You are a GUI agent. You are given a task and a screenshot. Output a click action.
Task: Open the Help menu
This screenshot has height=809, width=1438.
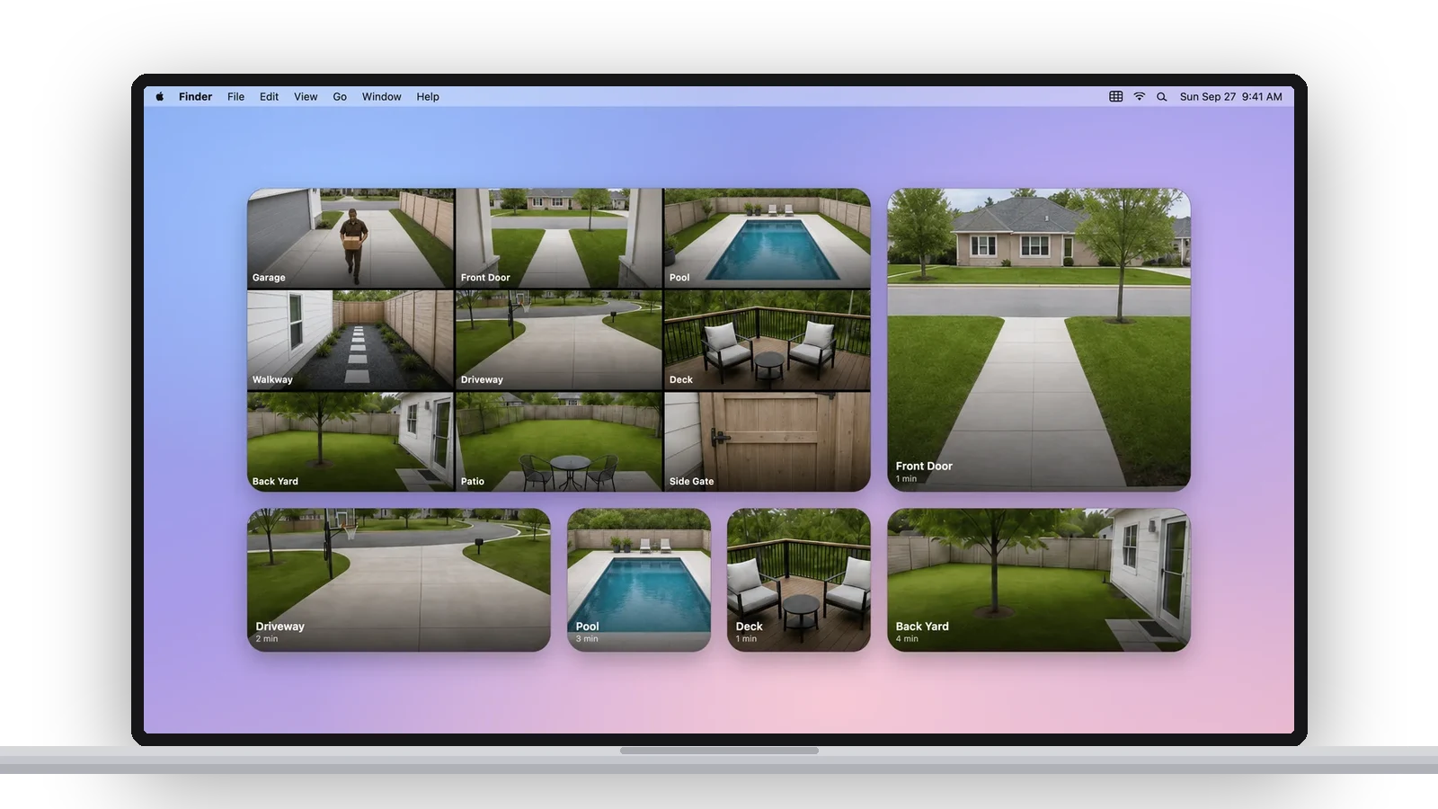point(428,97)
